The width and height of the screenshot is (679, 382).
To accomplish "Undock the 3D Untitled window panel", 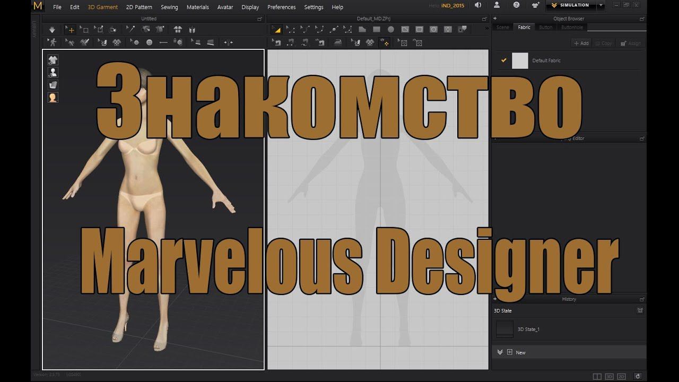I will click(x=259, y=19).
